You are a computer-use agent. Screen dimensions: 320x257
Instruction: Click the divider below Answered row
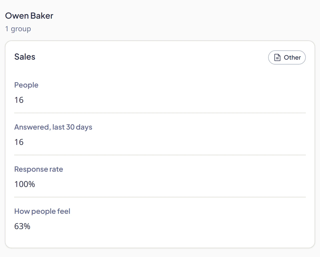click(160, 155)
